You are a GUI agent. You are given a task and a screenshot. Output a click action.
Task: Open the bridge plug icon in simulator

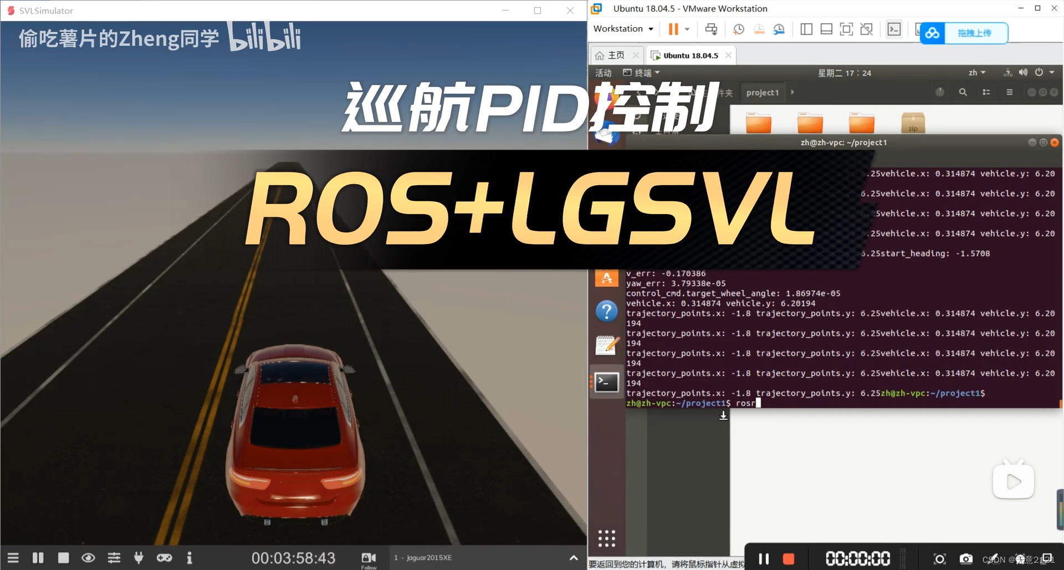click(x=139, y=558)
